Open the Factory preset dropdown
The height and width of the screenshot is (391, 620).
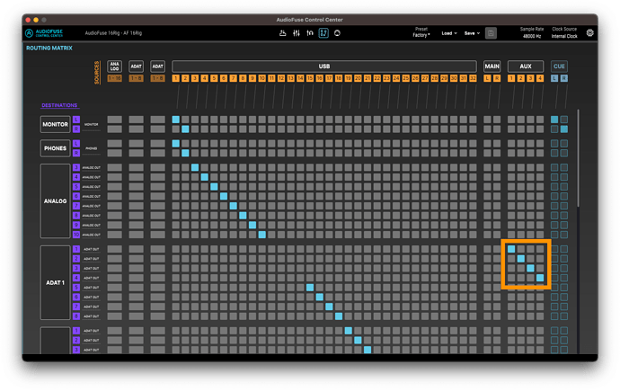[x=421, y=35]
